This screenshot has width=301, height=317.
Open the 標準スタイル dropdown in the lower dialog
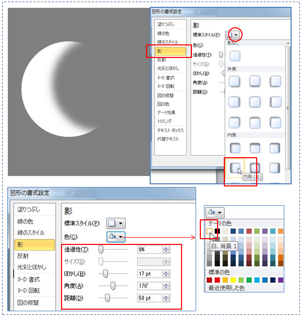coord(116,223)
